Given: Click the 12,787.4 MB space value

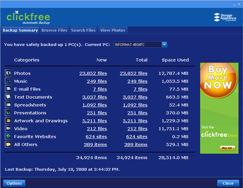Looking at the screenshot, I should 174,73.
